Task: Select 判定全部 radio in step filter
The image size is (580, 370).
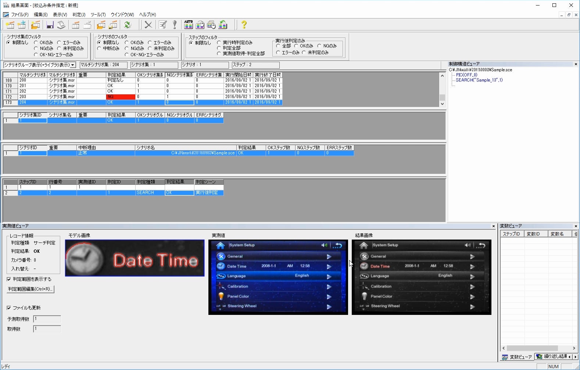Action: pyautogui.click(x=219, y=48)
